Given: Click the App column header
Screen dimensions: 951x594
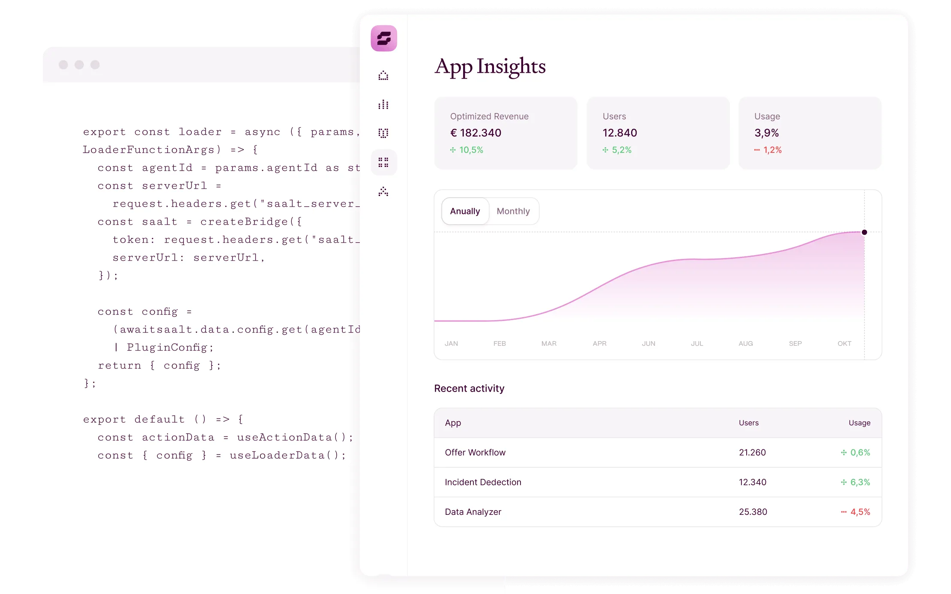Looking at the screenshot, I should [453, 423].
